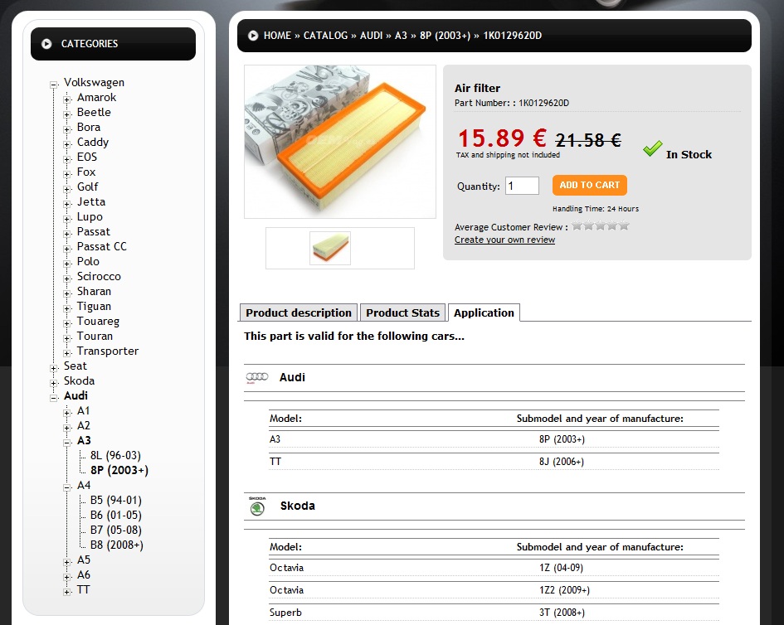
Task: Select B8 (2008+) under A4
Action: click(116, 545)
